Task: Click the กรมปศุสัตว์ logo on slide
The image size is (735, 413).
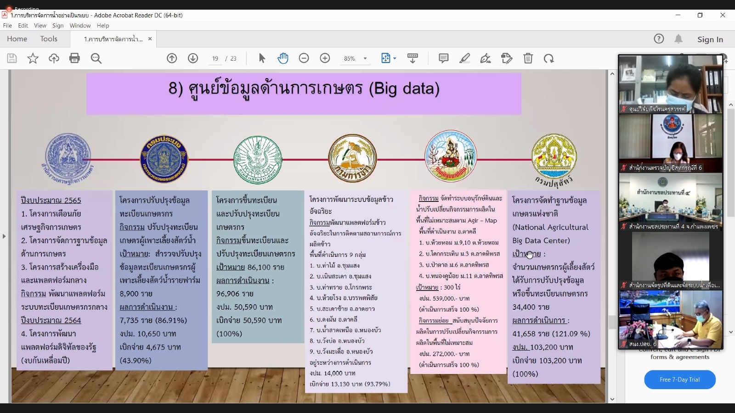Action: [554, 161]
